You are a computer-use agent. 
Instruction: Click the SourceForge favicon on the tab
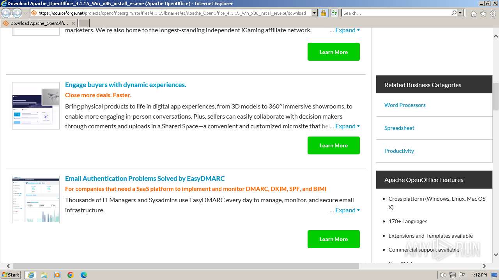6,23
